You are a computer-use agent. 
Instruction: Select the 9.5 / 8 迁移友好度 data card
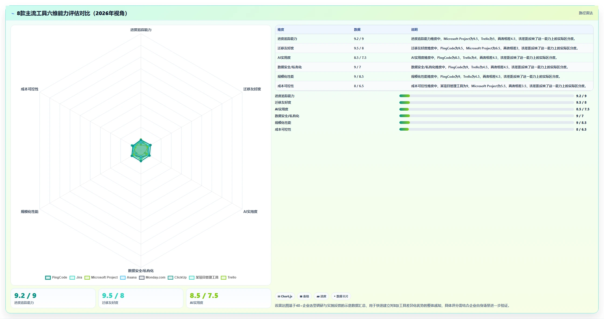click(x=141, y=298)
